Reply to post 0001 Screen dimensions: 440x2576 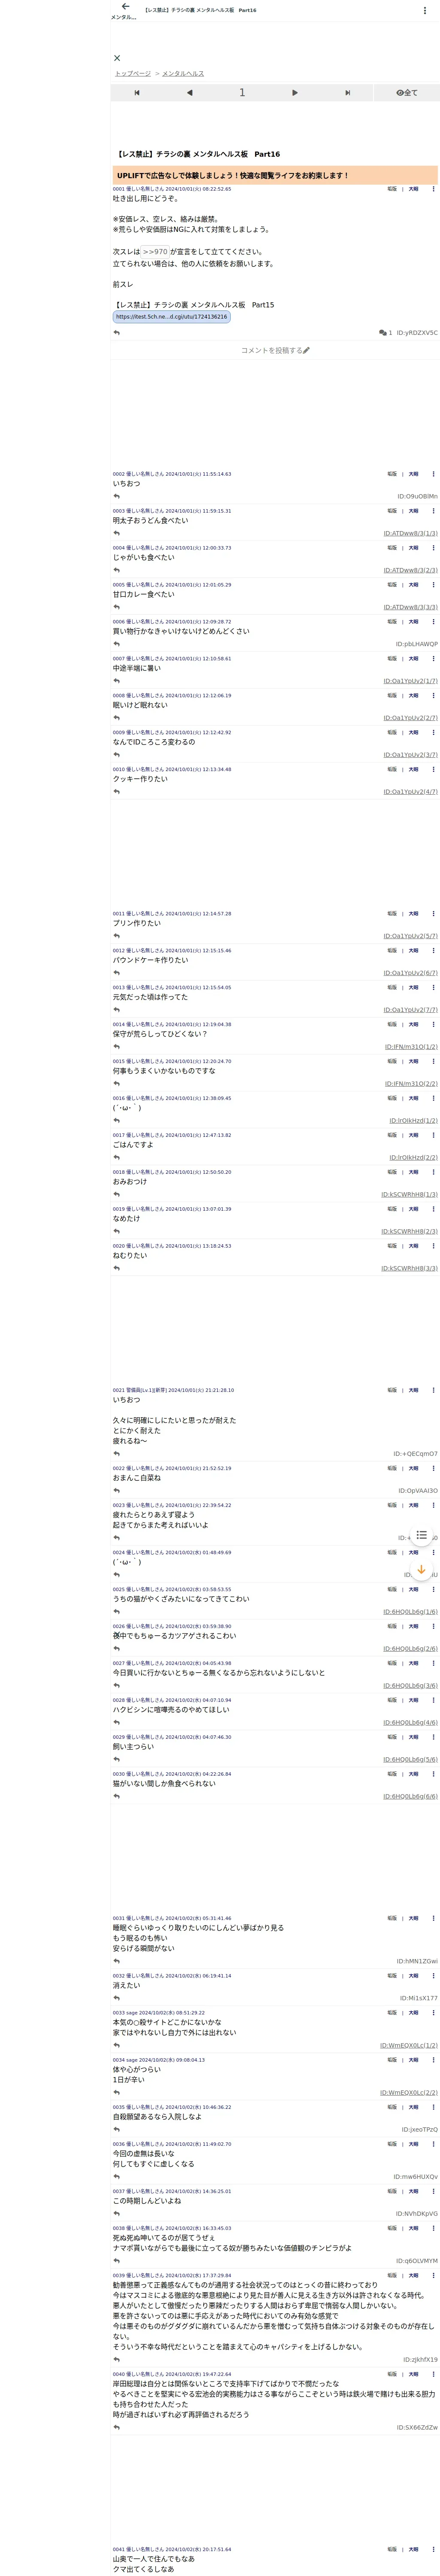click(x=117, y=333)
